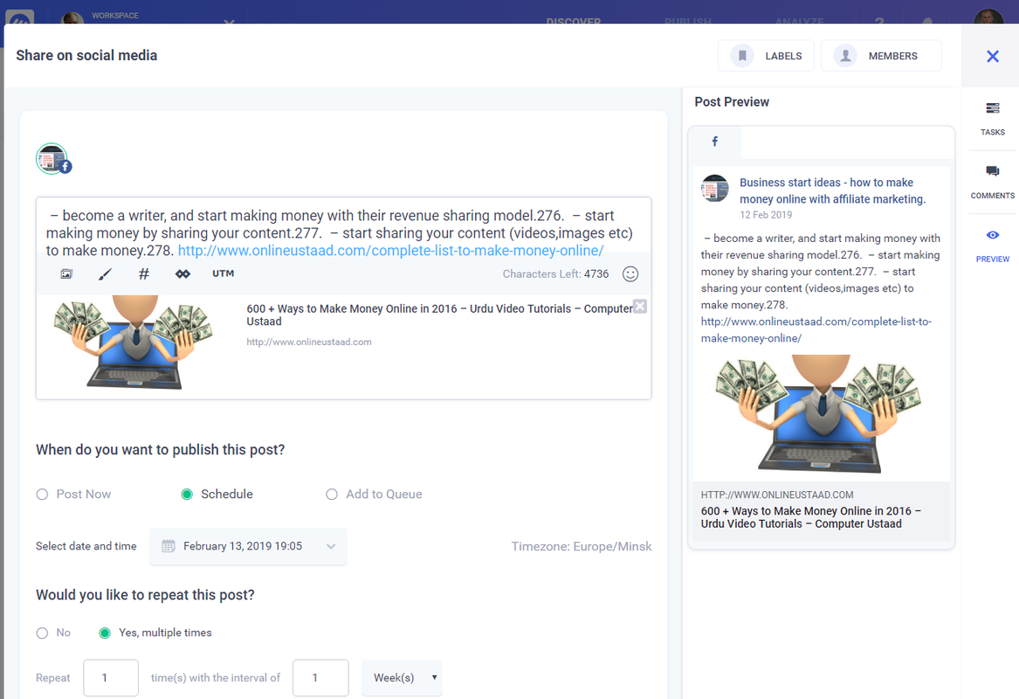Click the user profile avatar in top bar
This screenshot has width=1019, height=699.
988,17
